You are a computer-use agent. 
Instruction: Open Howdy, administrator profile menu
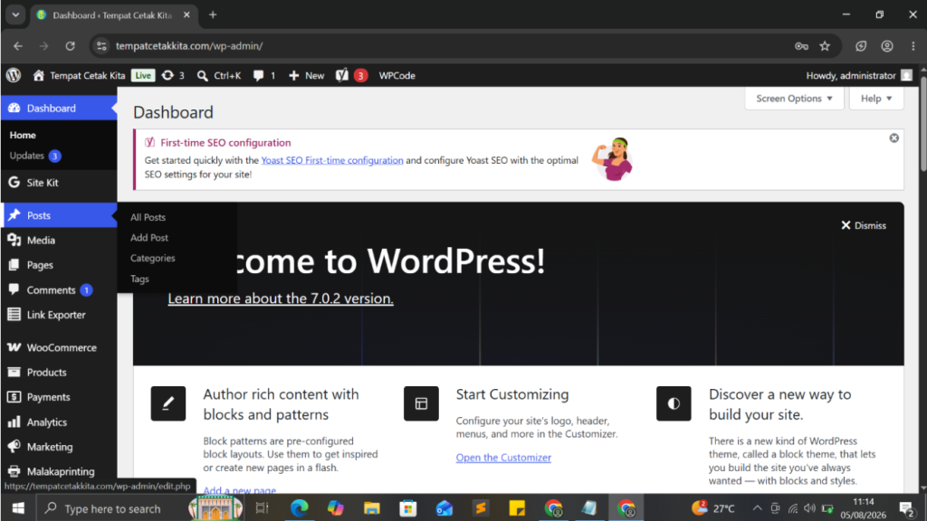point(859,75)
